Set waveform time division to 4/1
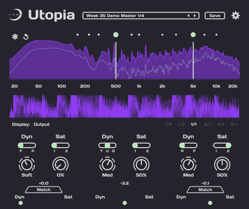Screen dimensions: 249x209 click(x=220, y=125)
